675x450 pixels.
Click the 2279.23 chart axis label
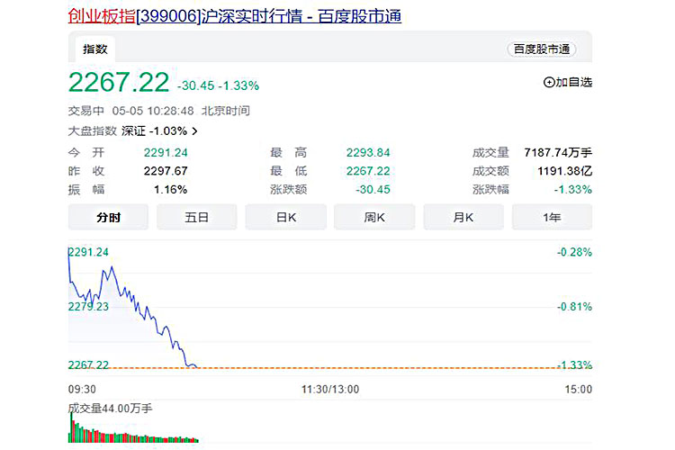pyautogui.click(x=88, y=307)
